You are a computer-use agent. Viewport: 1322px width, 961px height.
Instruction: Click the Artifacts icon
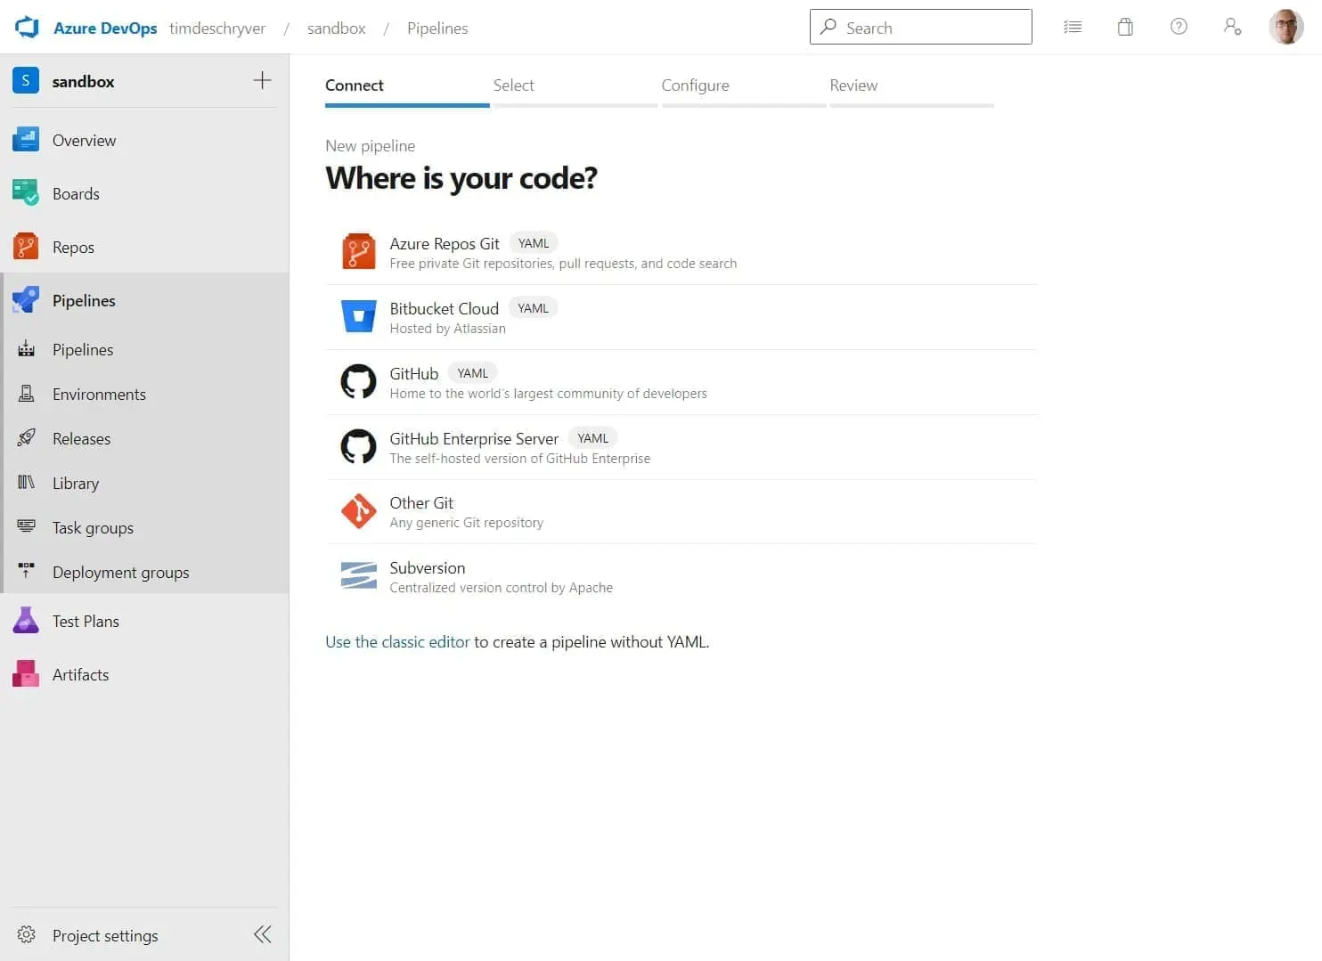point(26,674)
